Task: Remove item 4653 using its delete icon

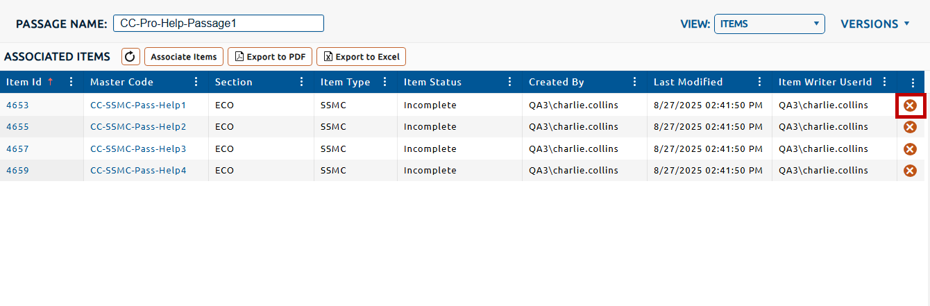Action: coord(910,105)
